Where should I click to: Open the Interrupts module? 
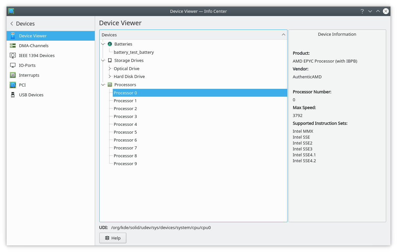click(x=29, y=75)
